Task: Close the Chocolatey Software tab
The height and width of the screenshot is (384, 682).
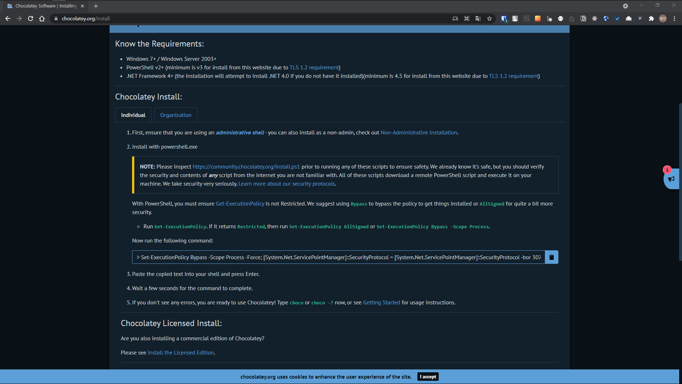Action: tap(82, 6)
